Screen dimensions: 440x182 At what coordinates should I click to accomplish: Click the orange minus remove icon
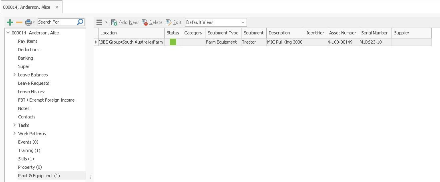19,22
